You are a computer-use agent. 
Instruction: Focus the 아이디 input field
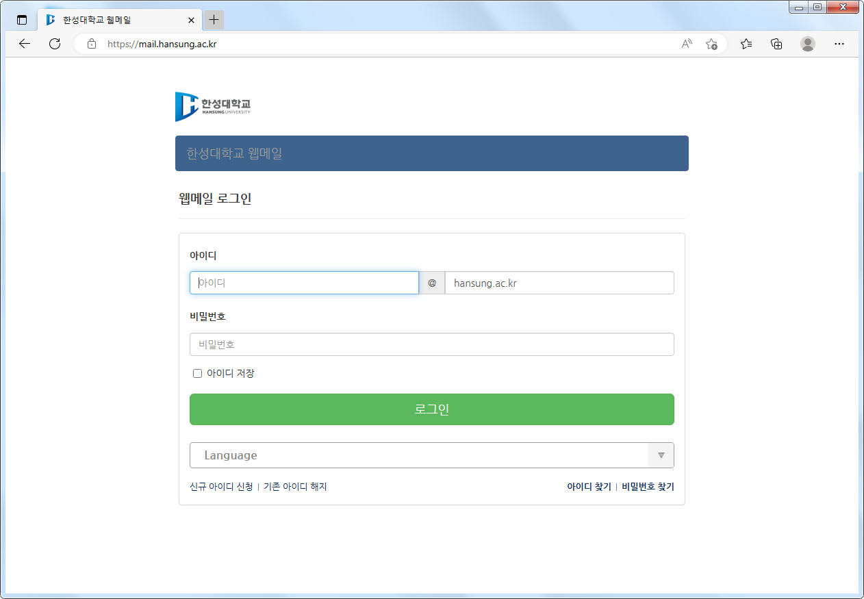(304, 283)
